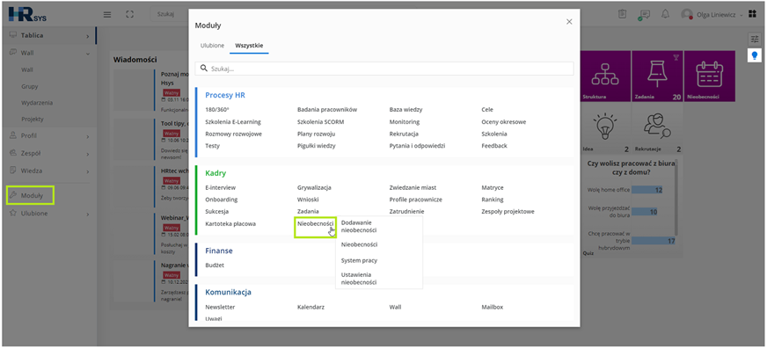
Task: Click the magnifier icon in modules search
Action: [x=204, y=69]
